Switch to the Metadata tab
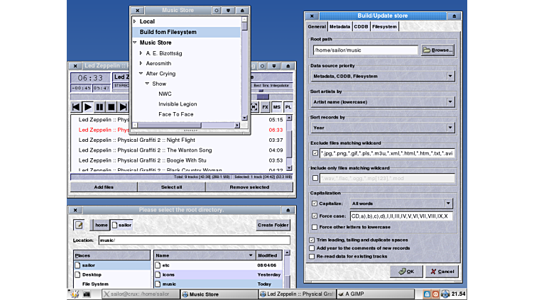The image size is (534, 300). 340,27
